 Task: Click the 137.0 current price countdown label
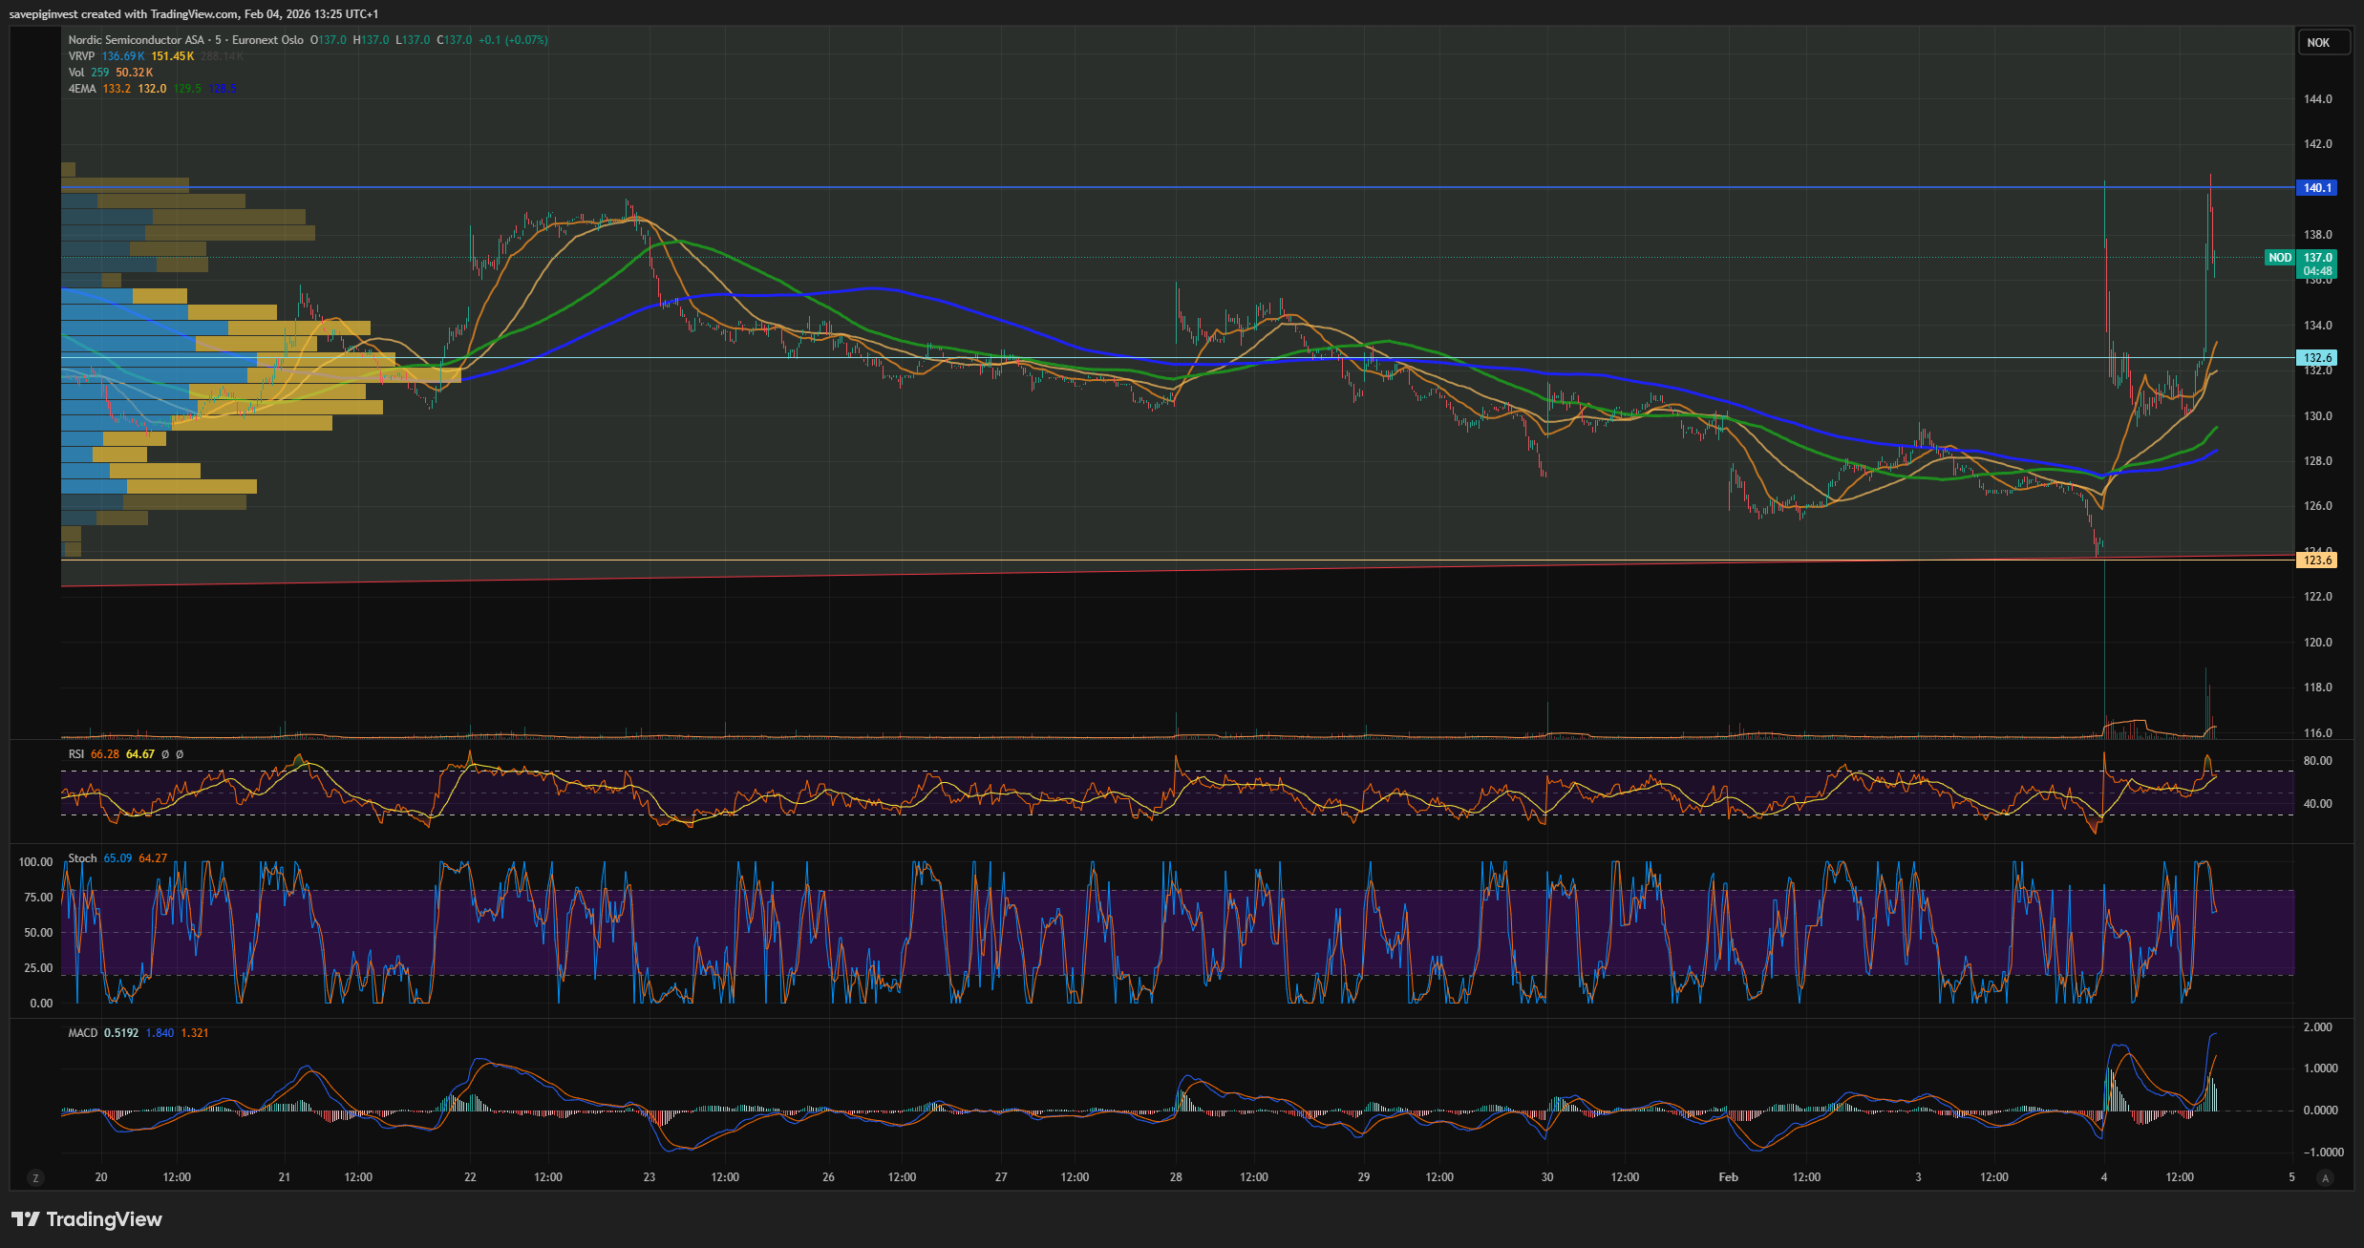tap(2316, 264)
